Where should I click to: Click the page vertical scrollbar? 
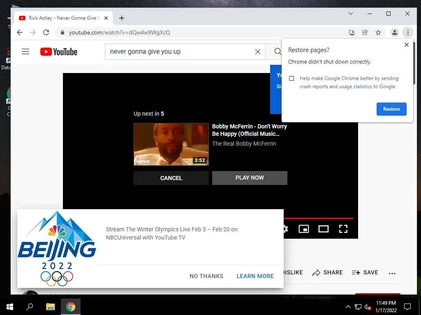[x=414, y=63]
